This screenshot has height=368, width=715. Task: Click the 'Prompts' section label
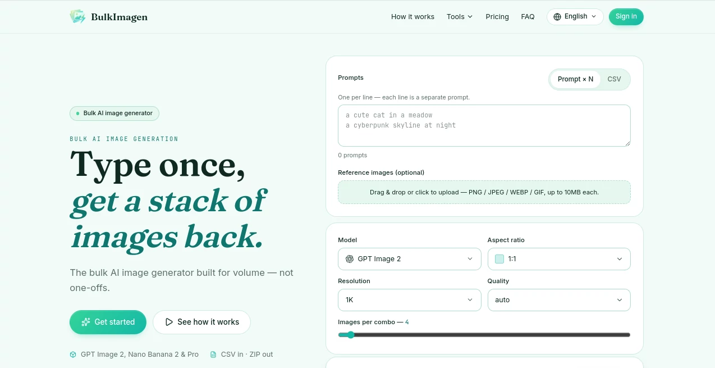351,78
